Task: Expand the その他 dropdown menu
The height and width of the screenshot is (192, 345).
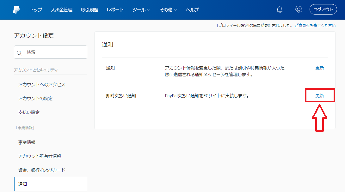Action: 168,10
